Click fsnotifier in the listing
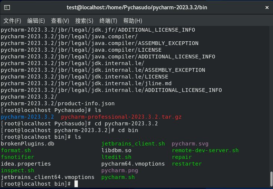This screenshot has width=273, height=189. point(18,157)
